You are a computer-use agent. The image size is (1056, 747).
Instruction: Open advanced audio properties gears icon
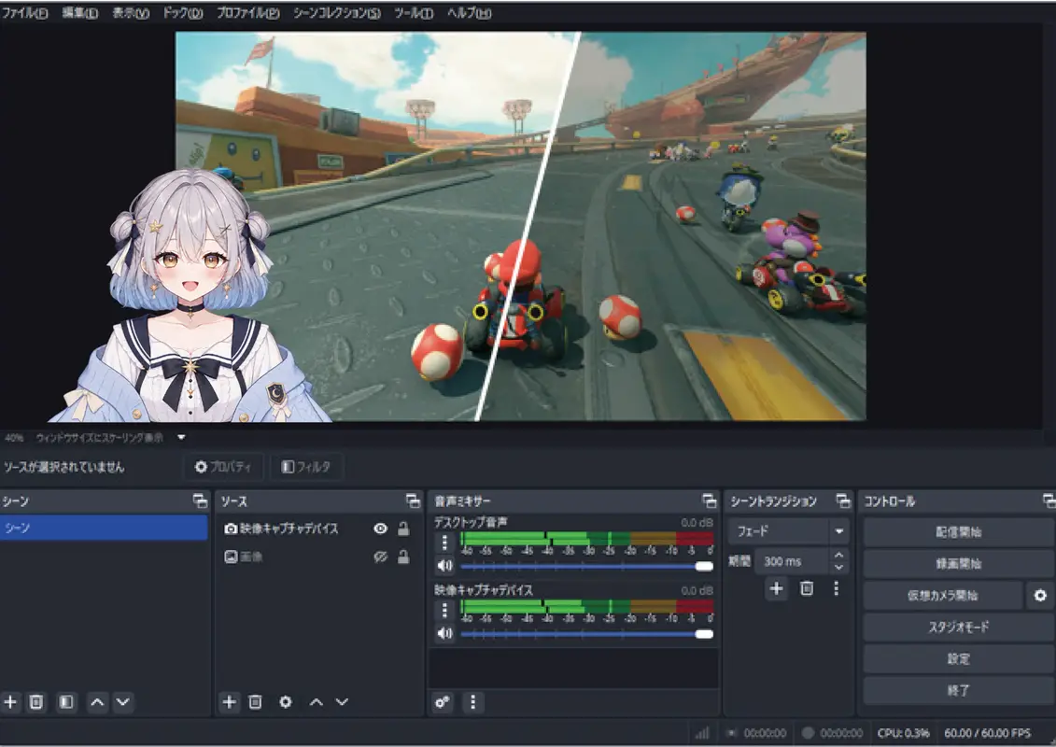442,702
